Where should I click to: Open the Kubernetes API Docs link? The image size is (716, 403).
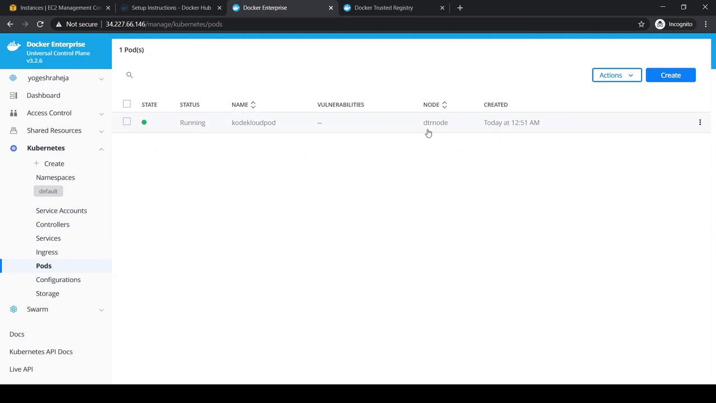tap(41, 352)
